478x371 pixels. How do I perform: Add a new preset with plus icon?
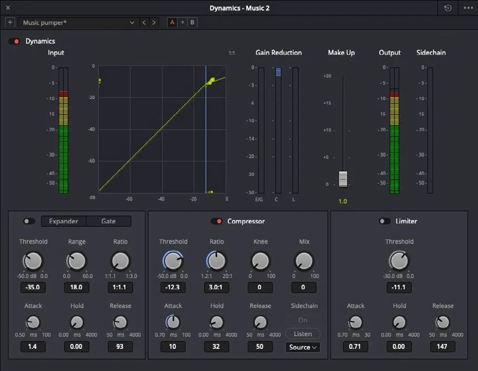pos(10,23)
